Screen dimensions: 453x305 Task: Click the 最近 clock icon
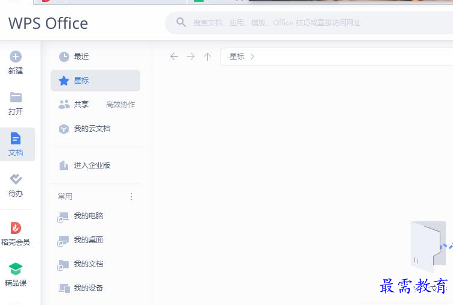pos(64,57)
